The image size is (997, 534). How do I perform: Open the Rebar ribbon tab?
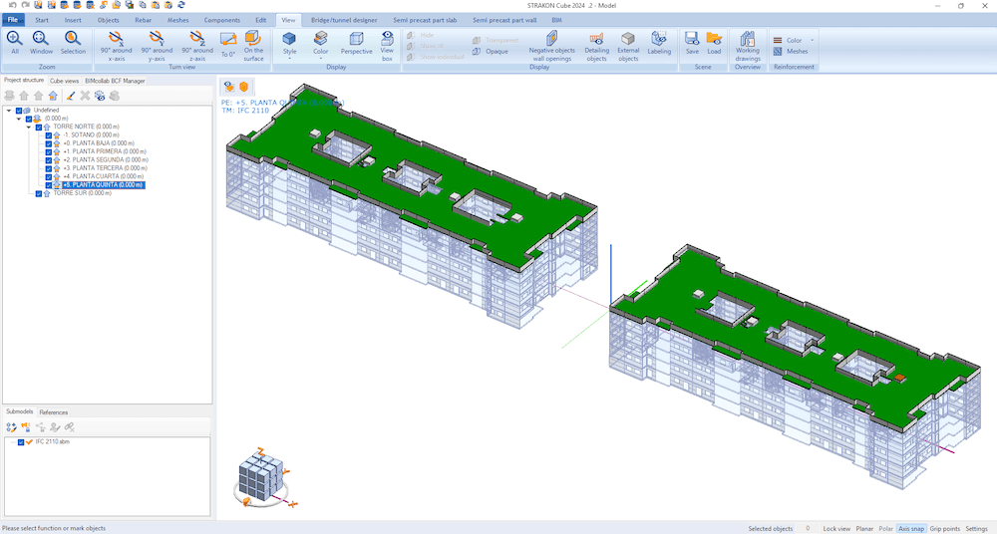[144, 20]
